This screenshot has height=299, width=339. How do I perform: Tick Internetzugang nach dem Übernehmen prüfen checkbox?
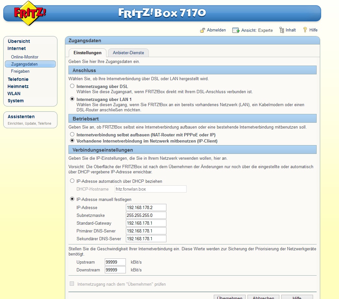pyautogui.click(x=72, y=284)
